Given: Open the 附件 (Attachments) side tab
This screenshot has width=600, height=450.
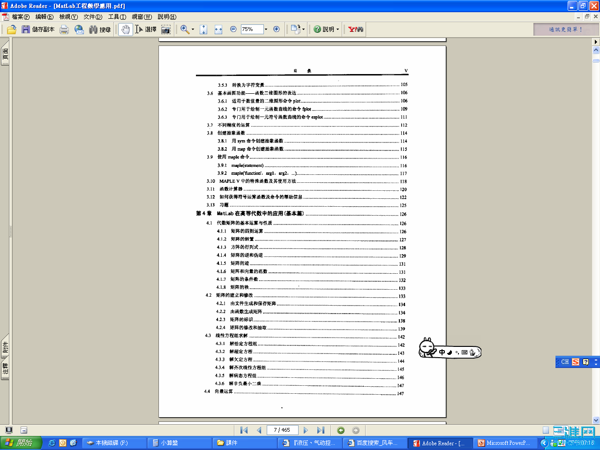Looking at the screenshot, I should (5, 346).
